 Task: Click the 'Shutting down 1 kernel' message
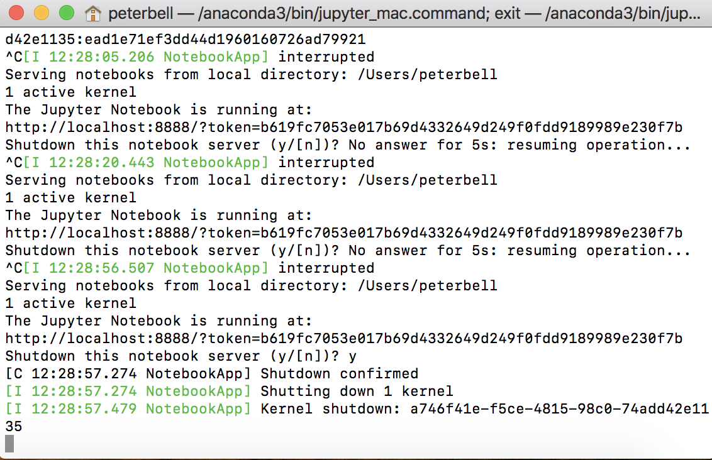point(357,391)
